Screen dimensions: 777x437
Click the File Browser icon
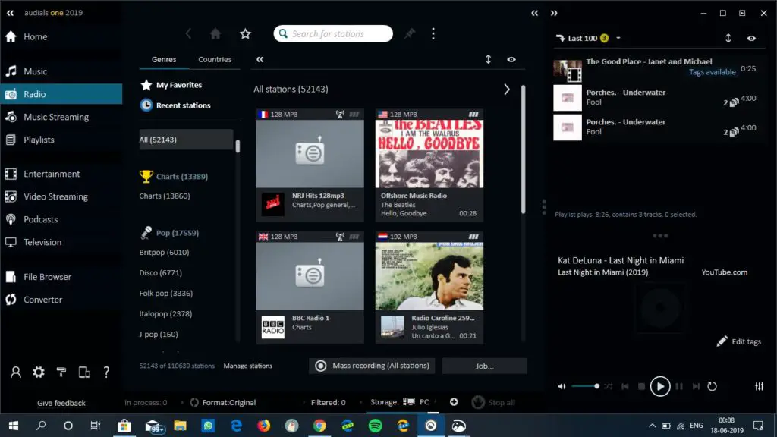(11, 277)
